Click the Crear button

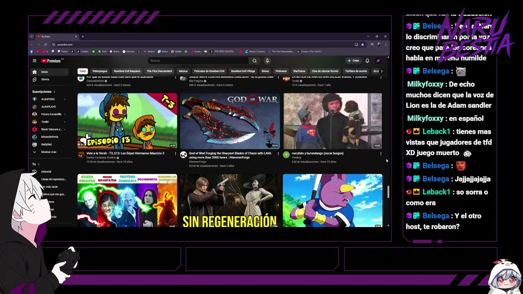coord(353,61)
